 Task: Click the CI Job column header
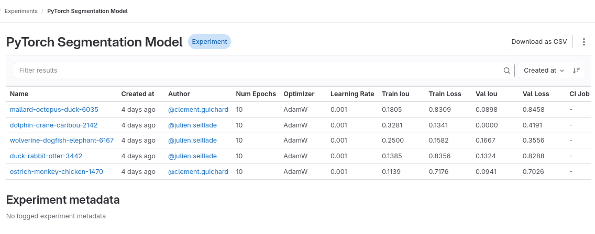click(579, 94)
